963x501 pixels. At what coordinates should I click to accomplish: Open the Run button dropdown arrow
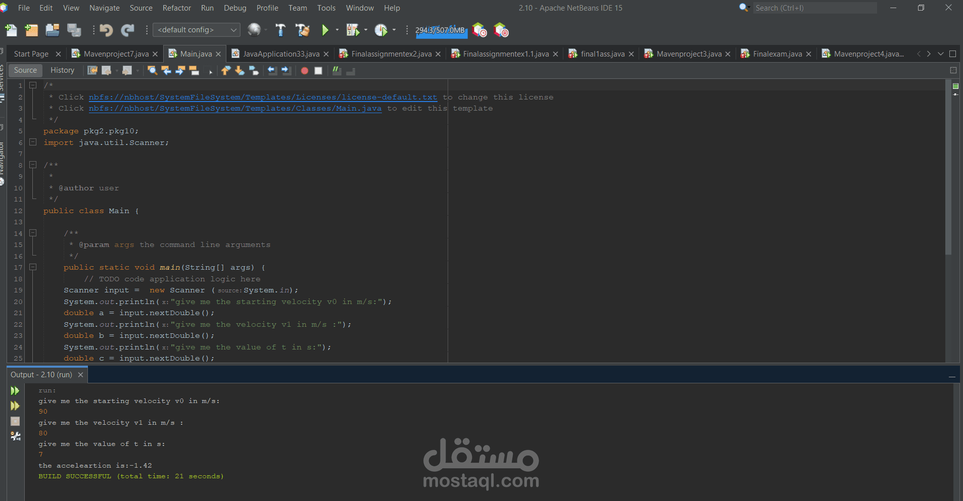(x=336, y=30)
